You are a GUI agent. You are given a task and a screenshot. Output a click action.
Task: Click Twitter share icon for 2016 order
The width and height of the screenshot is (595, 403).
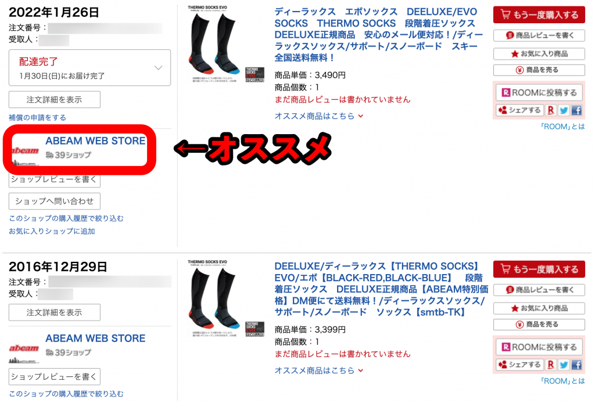pos(564,365)
